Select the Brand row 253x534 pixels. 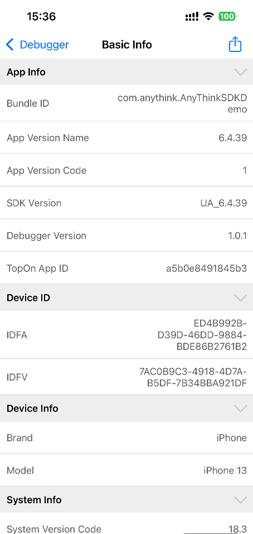[126, 438]
